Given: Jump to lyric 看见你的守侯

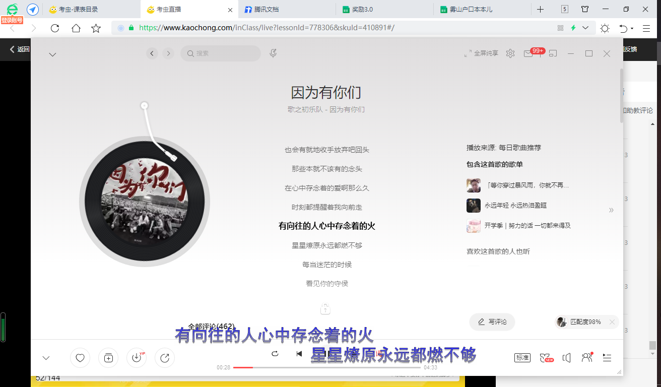Looking at the screenshot, I should tap(327, 284).
